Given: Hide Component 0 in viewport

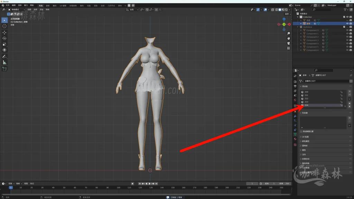Looking at the screenshot, I should pos(347,30).
